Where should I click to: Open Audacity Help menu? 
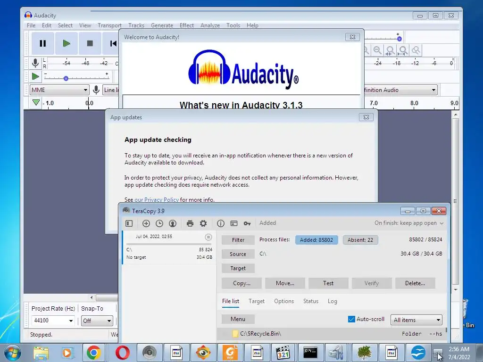[252, 25]
